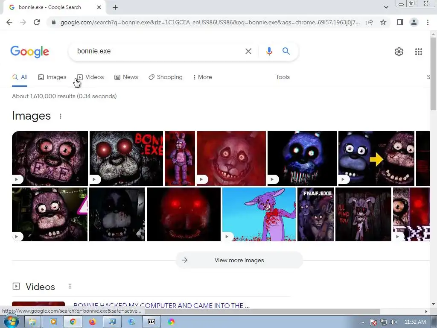Screen dimensions: 437x328
Task: Open a new browser tab
Action: [x=115, y=8]
